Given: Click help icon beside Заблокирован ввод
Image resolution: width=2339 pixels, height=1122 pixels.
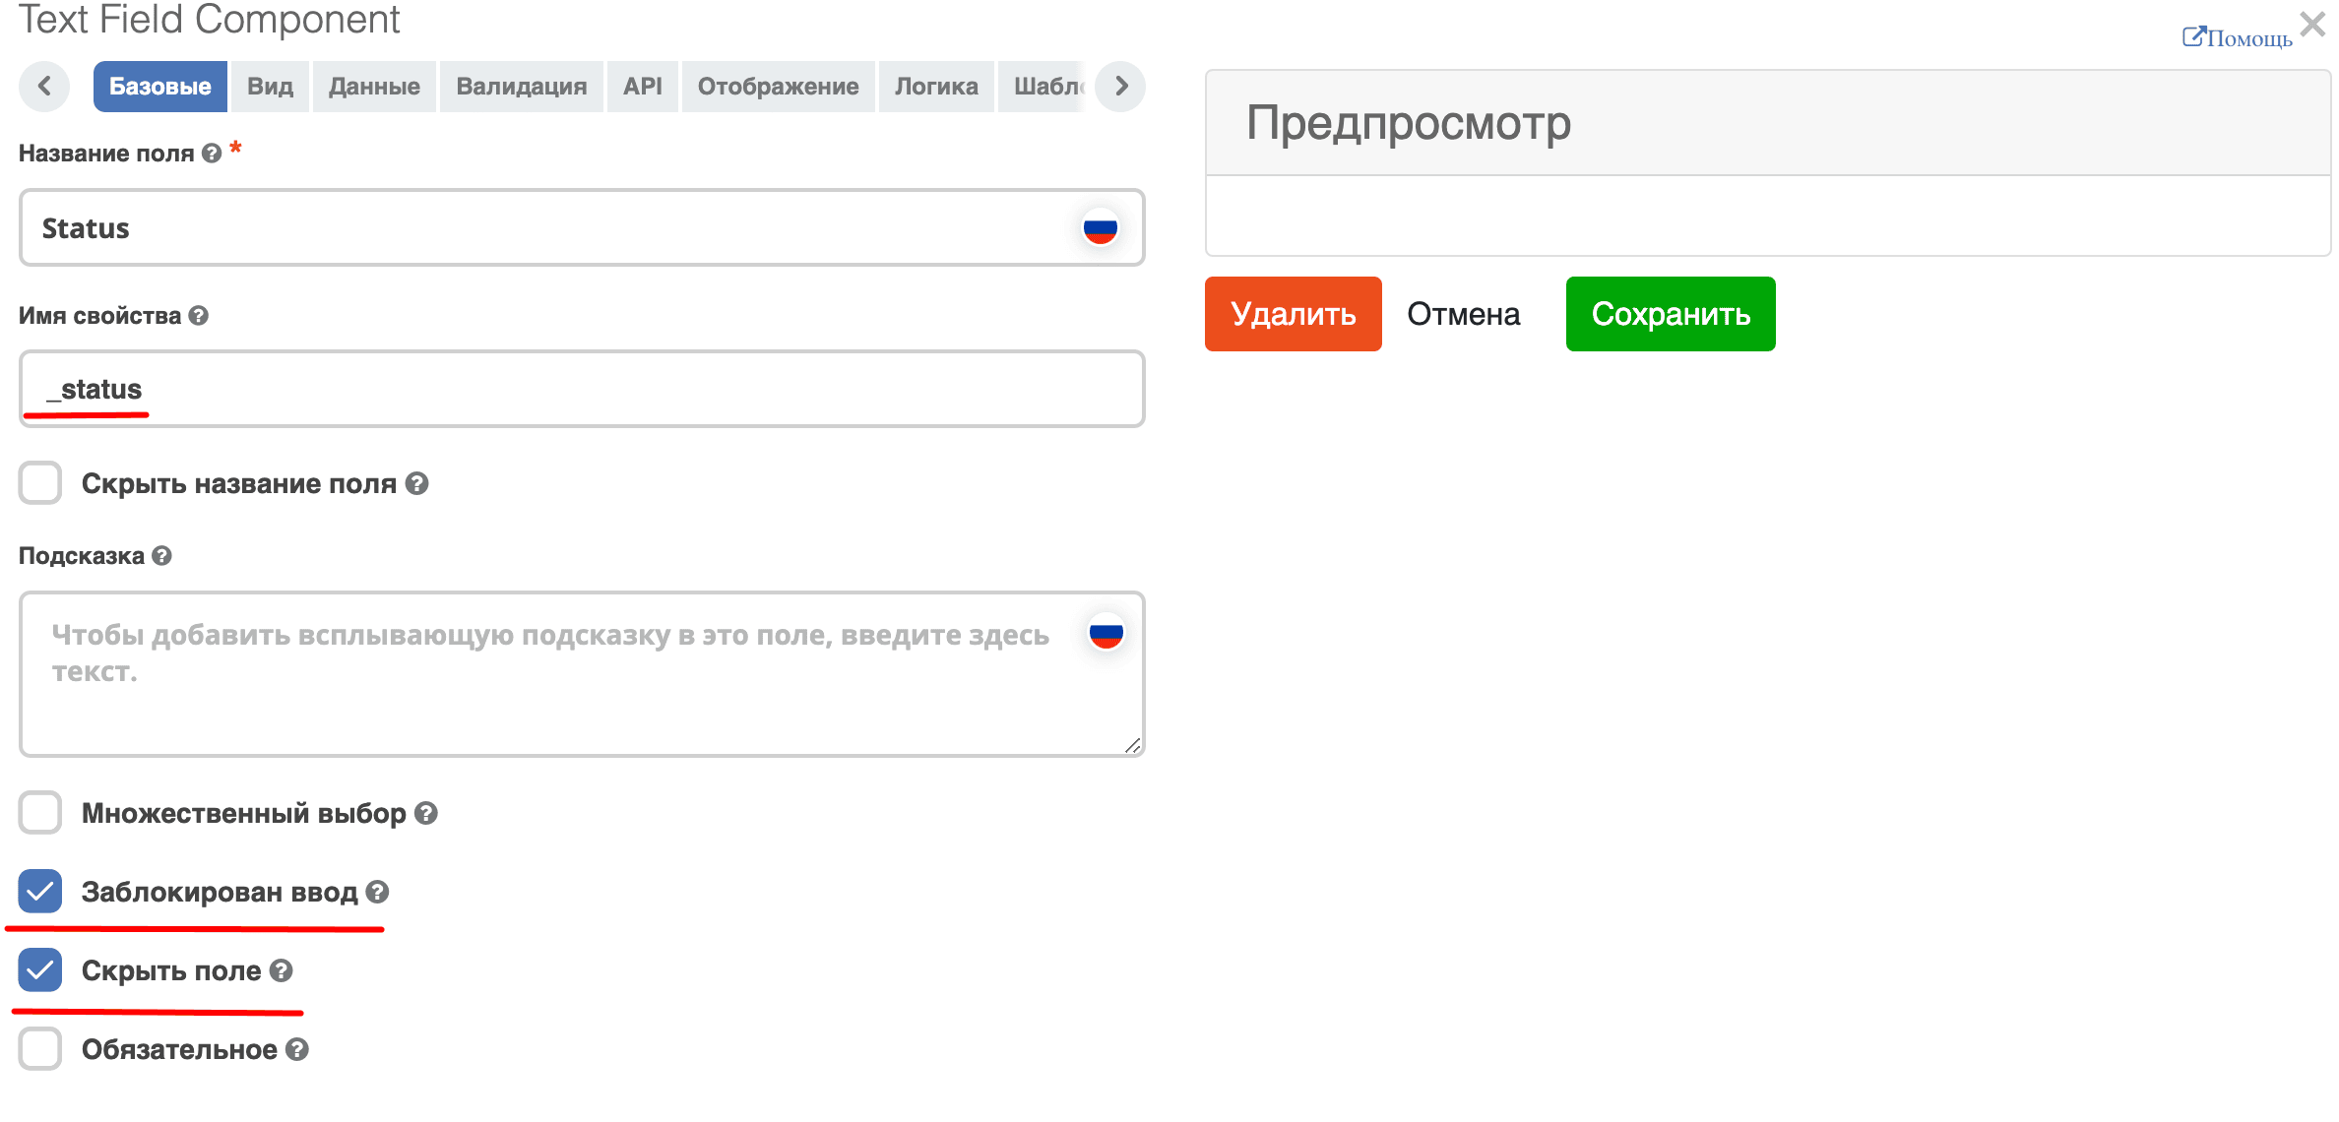Looking at the screenshot, I should point(378,892).
